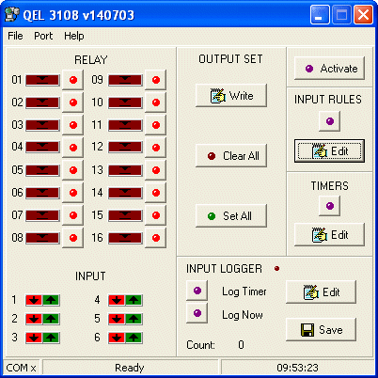This screenshot has width=378, height=378.
Task: Click the Clear All button
Action: pos(231,156)
